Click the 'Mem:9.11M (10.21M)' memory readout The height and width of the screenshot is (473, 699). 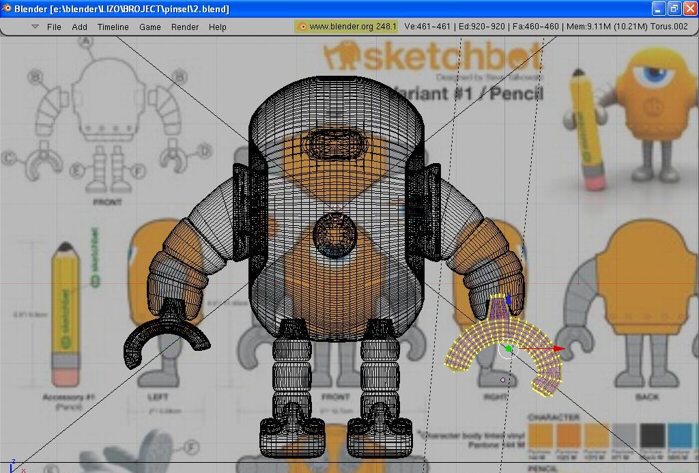pyautogui.click(x=607, y=27)
